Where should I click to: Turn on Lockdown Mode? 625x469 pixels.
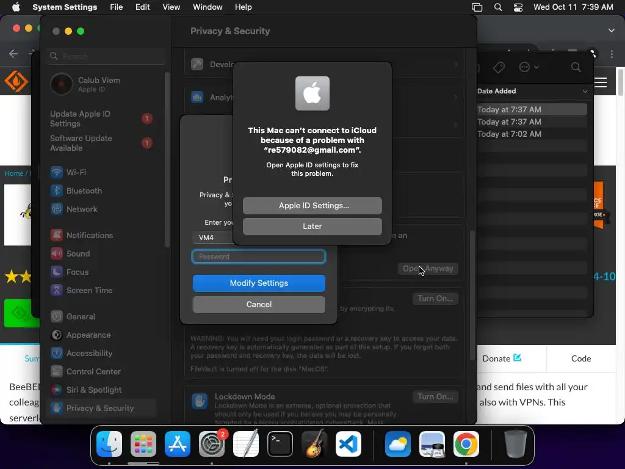[435, 397]
